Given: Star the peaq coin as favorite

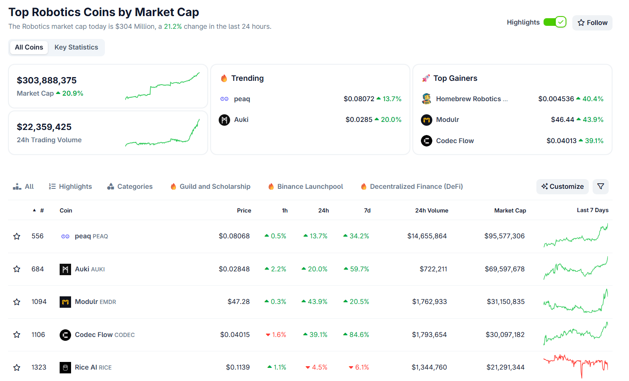Looking at the screenshot, I should pyautogui.click(x=16, y=236).
